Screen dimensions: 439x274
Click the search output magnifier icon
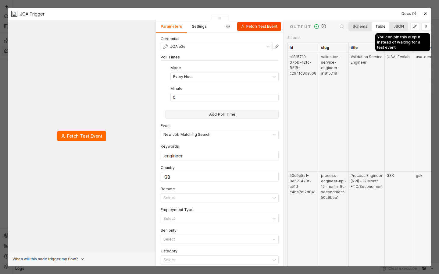pos(342,26)
